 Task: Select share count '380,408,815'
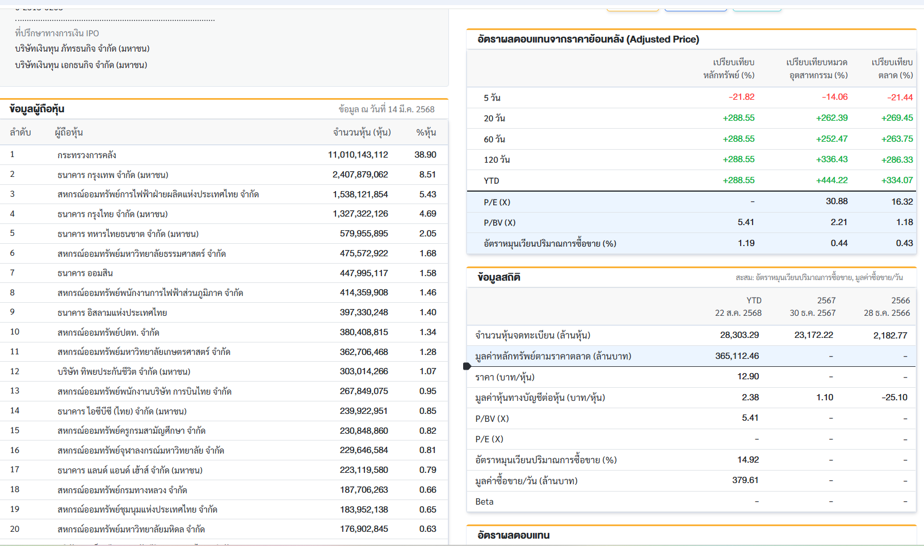click(x=364, y=332)
